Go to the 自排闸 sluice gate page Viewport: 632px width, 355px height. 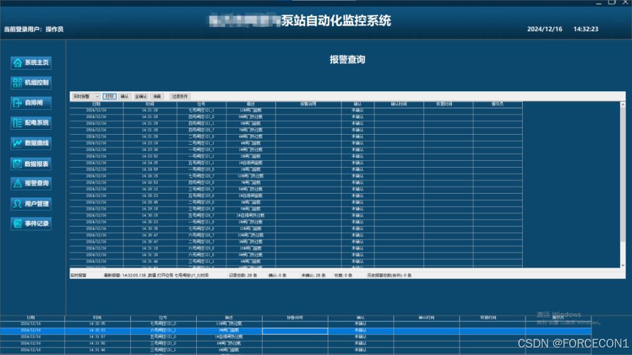click(x=31, y=103)
